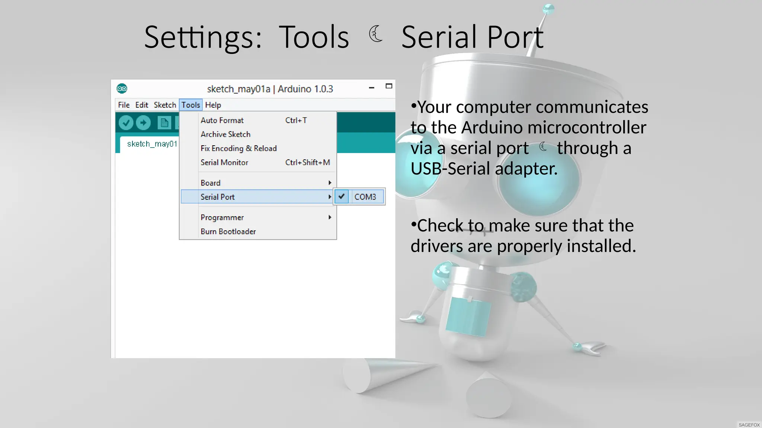The width and height of the screenshot is (762, 428).
Task: Close the open Tools menu
Action: tap(191, 105)
